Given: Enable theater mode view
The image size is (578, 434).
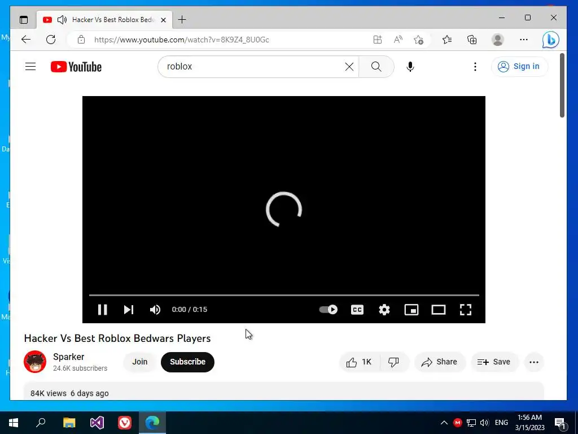Looking at the screenshot, I should coord(438,310).
